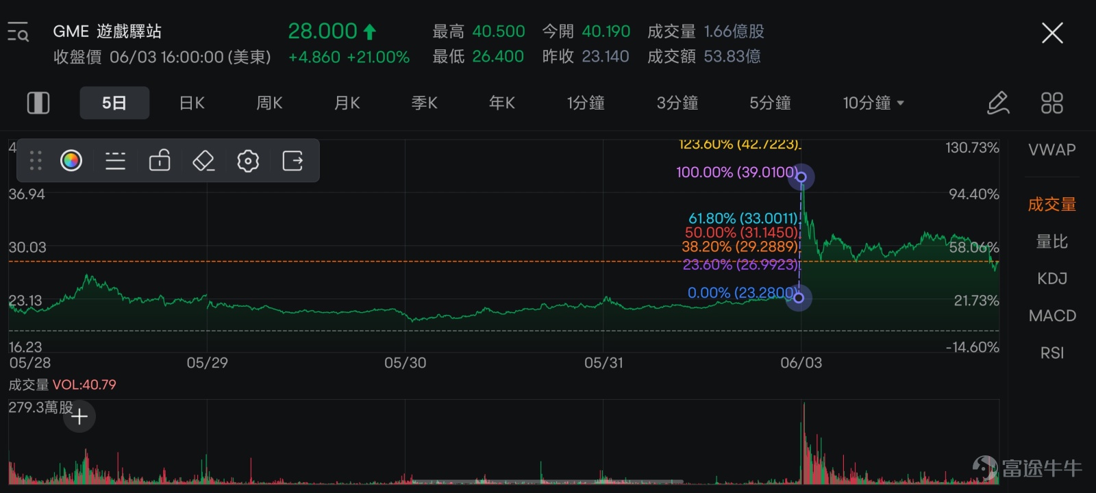Choose the 成交量 indicator
Image resolution: width=1096 pixels, height=493 pixels.
[1052, 204]
